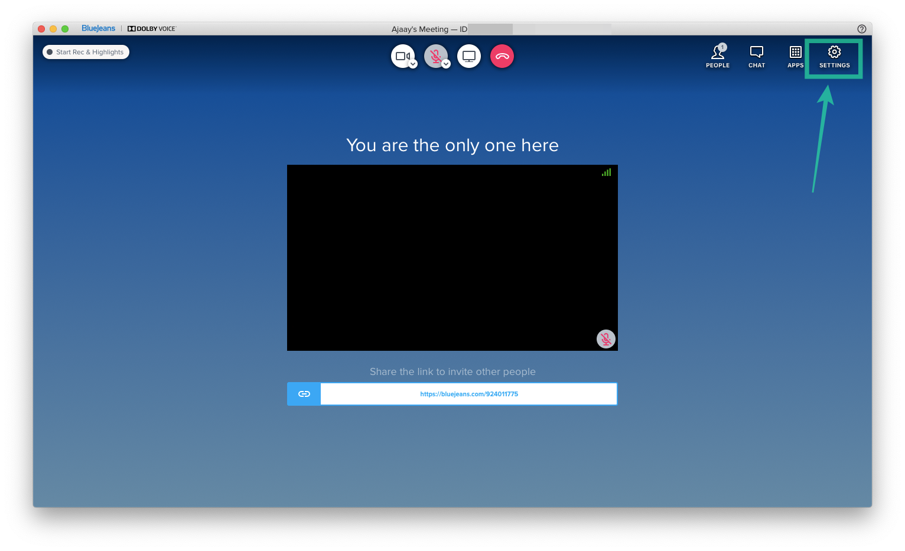The height and width of the screenshot is (551, 905).
Task: Open microphone options dropdown arrow
Action: pyautogui.click(x=446, y=64)
